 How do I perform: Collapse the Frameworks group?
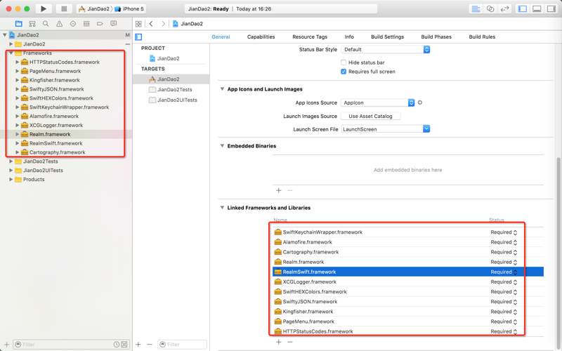pos(11,53)
